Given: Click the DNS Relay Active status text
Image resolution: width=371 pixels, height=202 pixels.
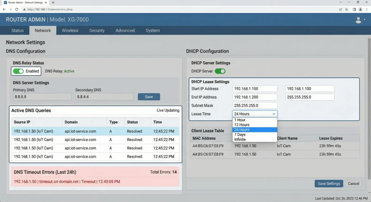Looking at the screenshot, I should 60,71.
